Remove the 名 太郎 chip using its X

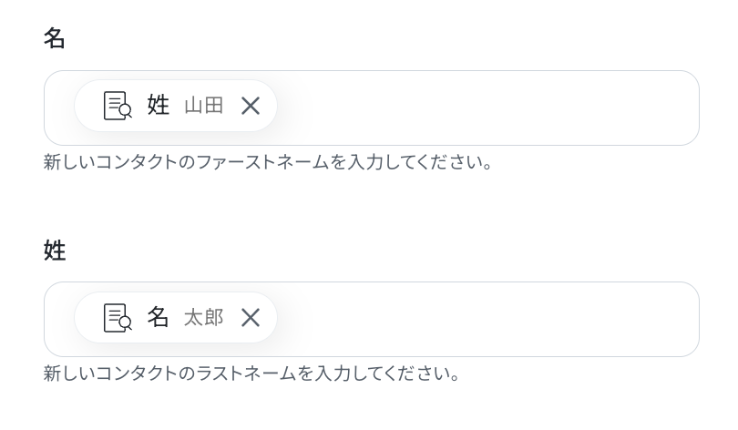[x=251, y=317]
